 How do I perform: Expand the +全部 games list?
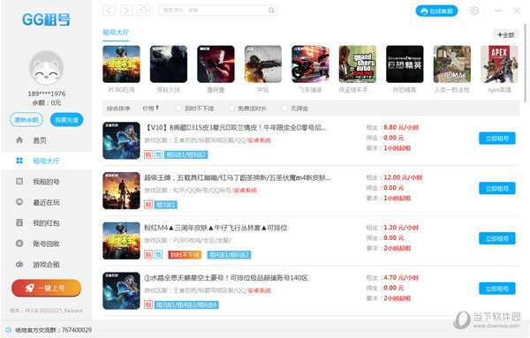click(x=505, y=34)
